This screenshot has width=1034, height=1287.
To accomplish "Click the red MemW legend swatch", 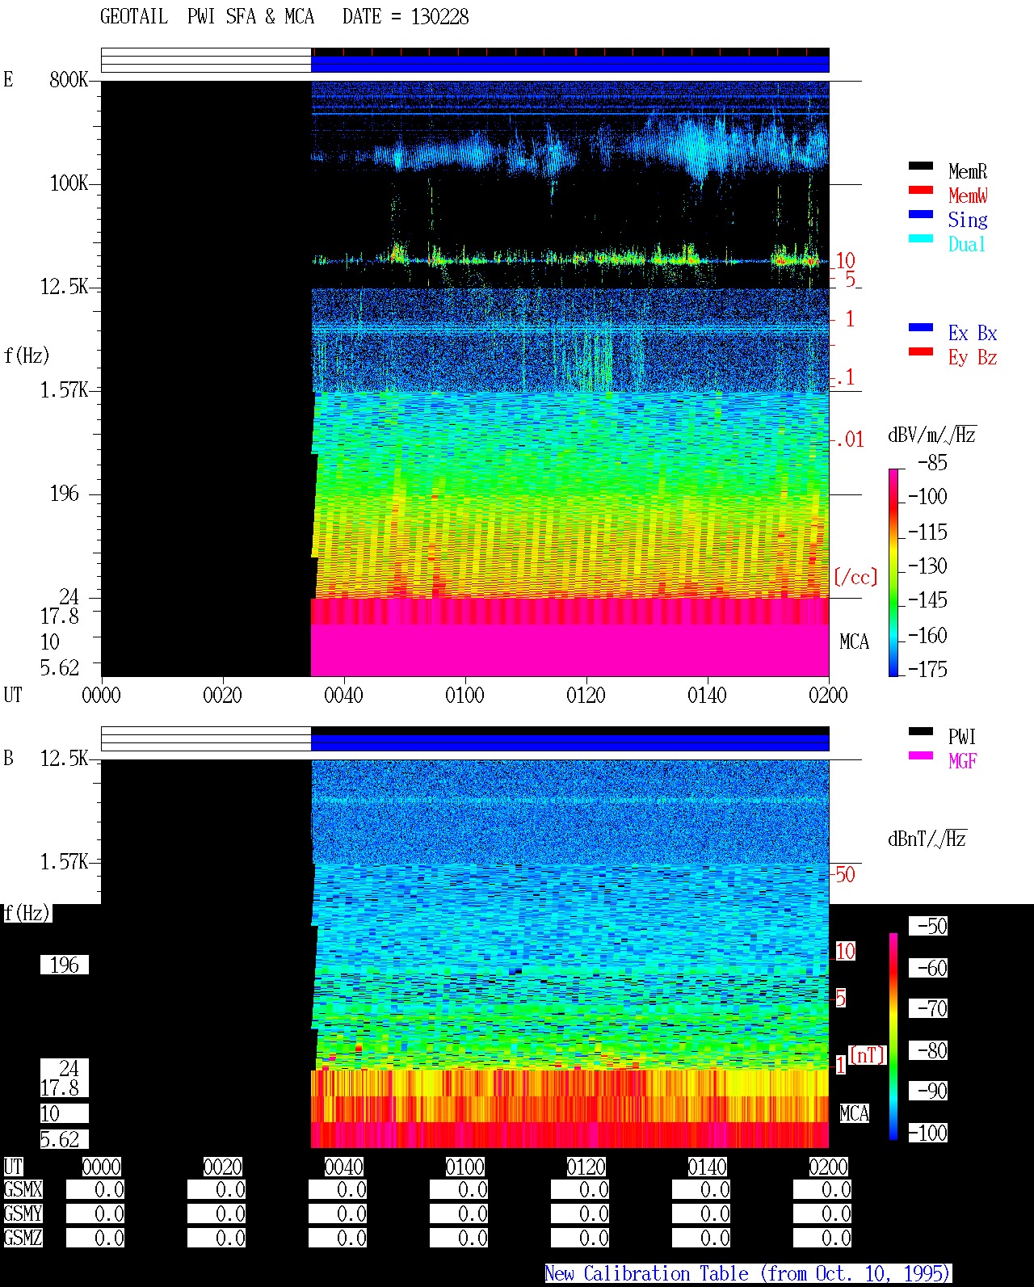I will (921, 190).
